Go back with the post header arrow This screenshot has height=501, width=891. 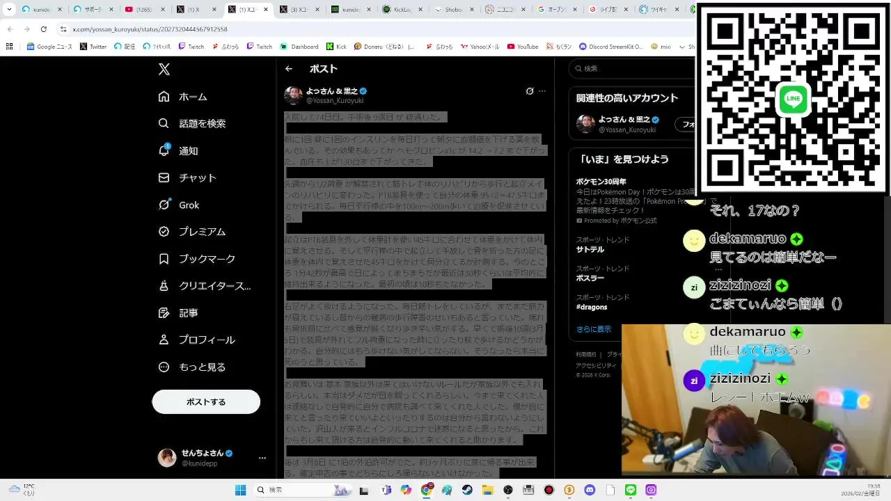(x=289, y=69)
